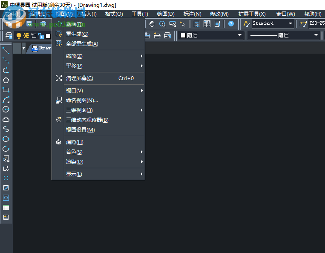Open the 工具(T) menu
This screenshot has height=253, width=325.
(140, 14)
